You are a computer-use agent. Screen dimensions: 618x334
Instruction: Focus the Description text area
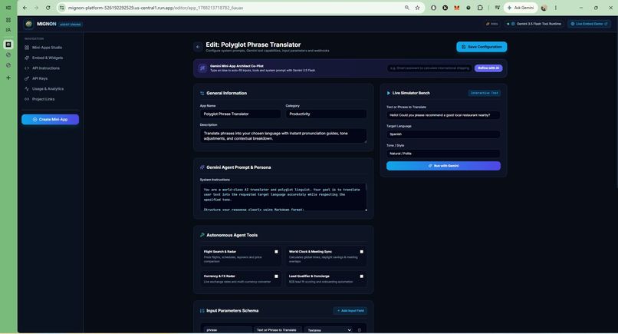click(x=283, y=136)
